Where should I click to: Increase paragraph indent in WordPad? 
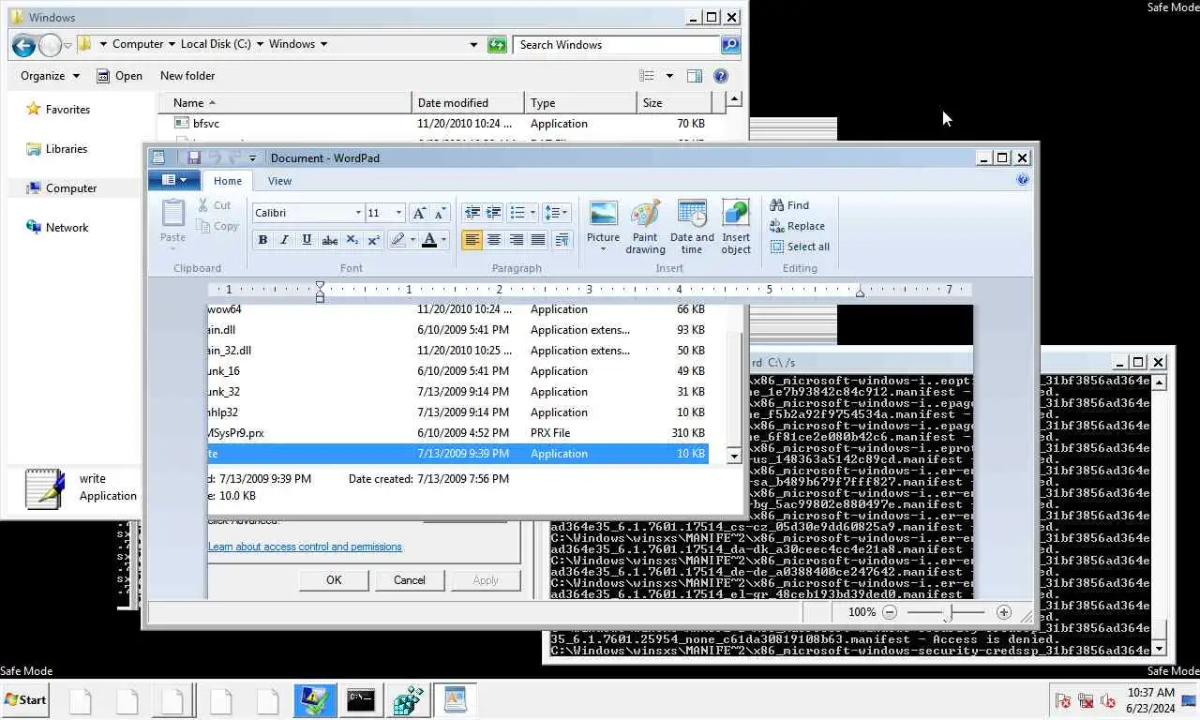(x=493, y=213)
